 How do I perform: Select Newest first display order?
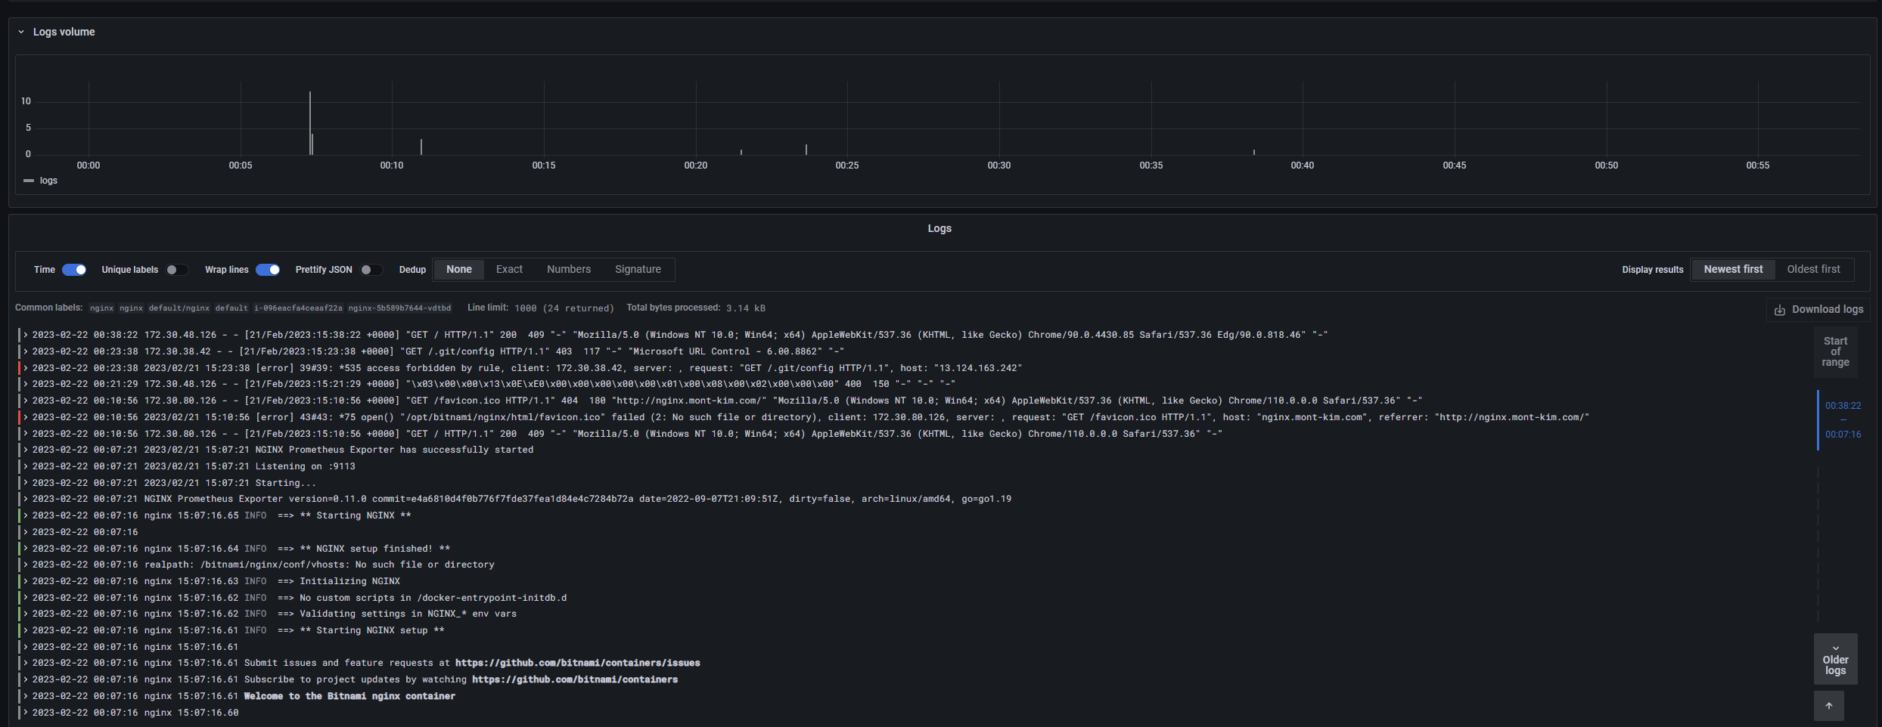[1733, 269]
